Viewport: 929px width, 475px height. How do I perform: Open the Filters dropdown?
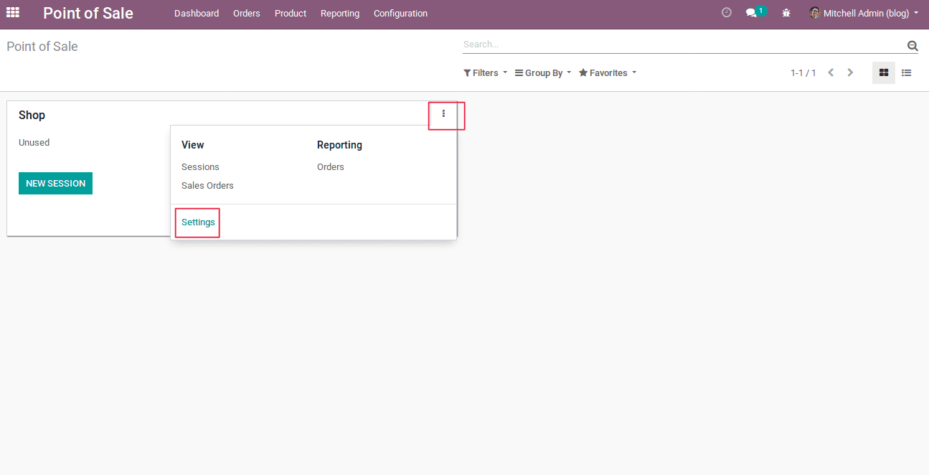coord(486,73)
